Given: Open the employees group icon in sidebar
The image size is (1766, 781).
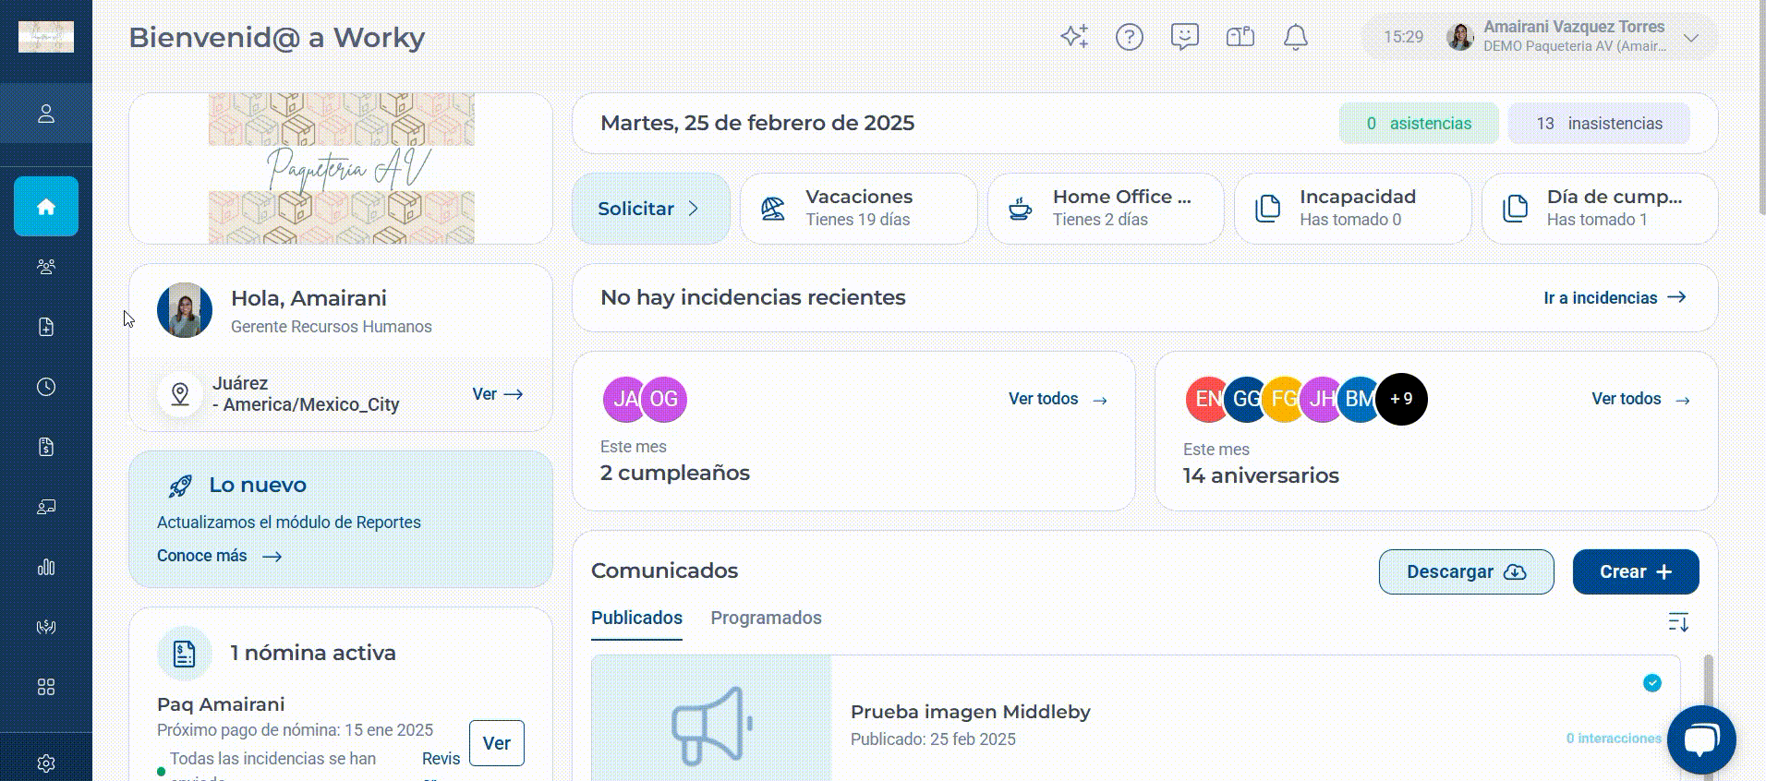Looking at the screenshot, I should tap(46, 267).
